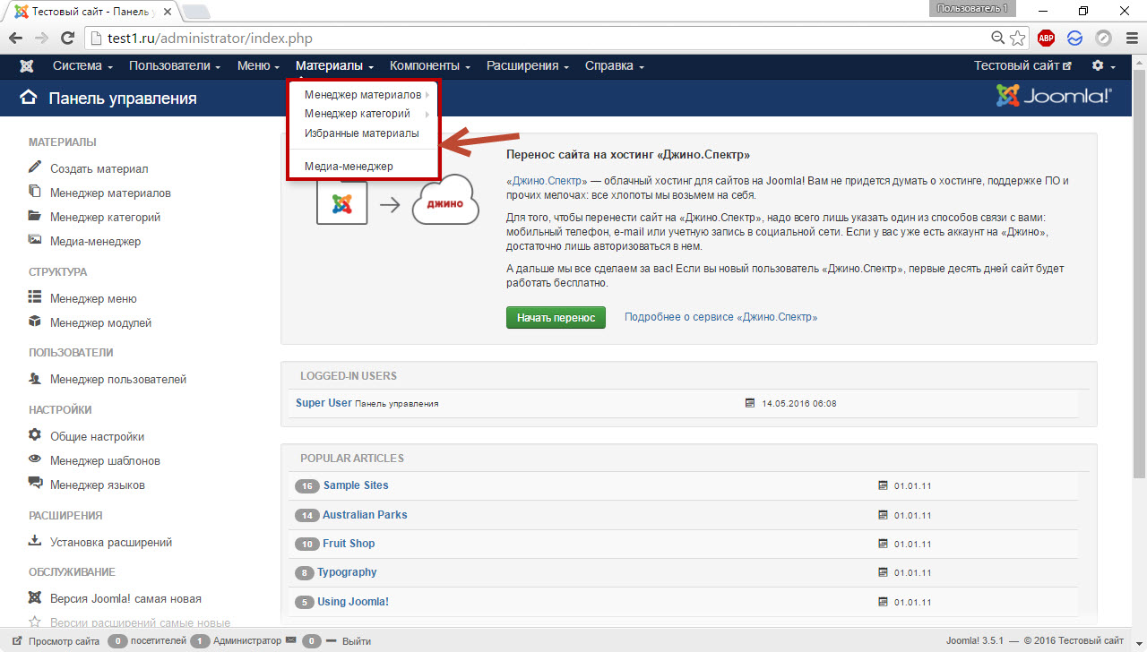
Task: Expand Менеджер материалов submenu in dropdown
Action: tap(363, 95)
